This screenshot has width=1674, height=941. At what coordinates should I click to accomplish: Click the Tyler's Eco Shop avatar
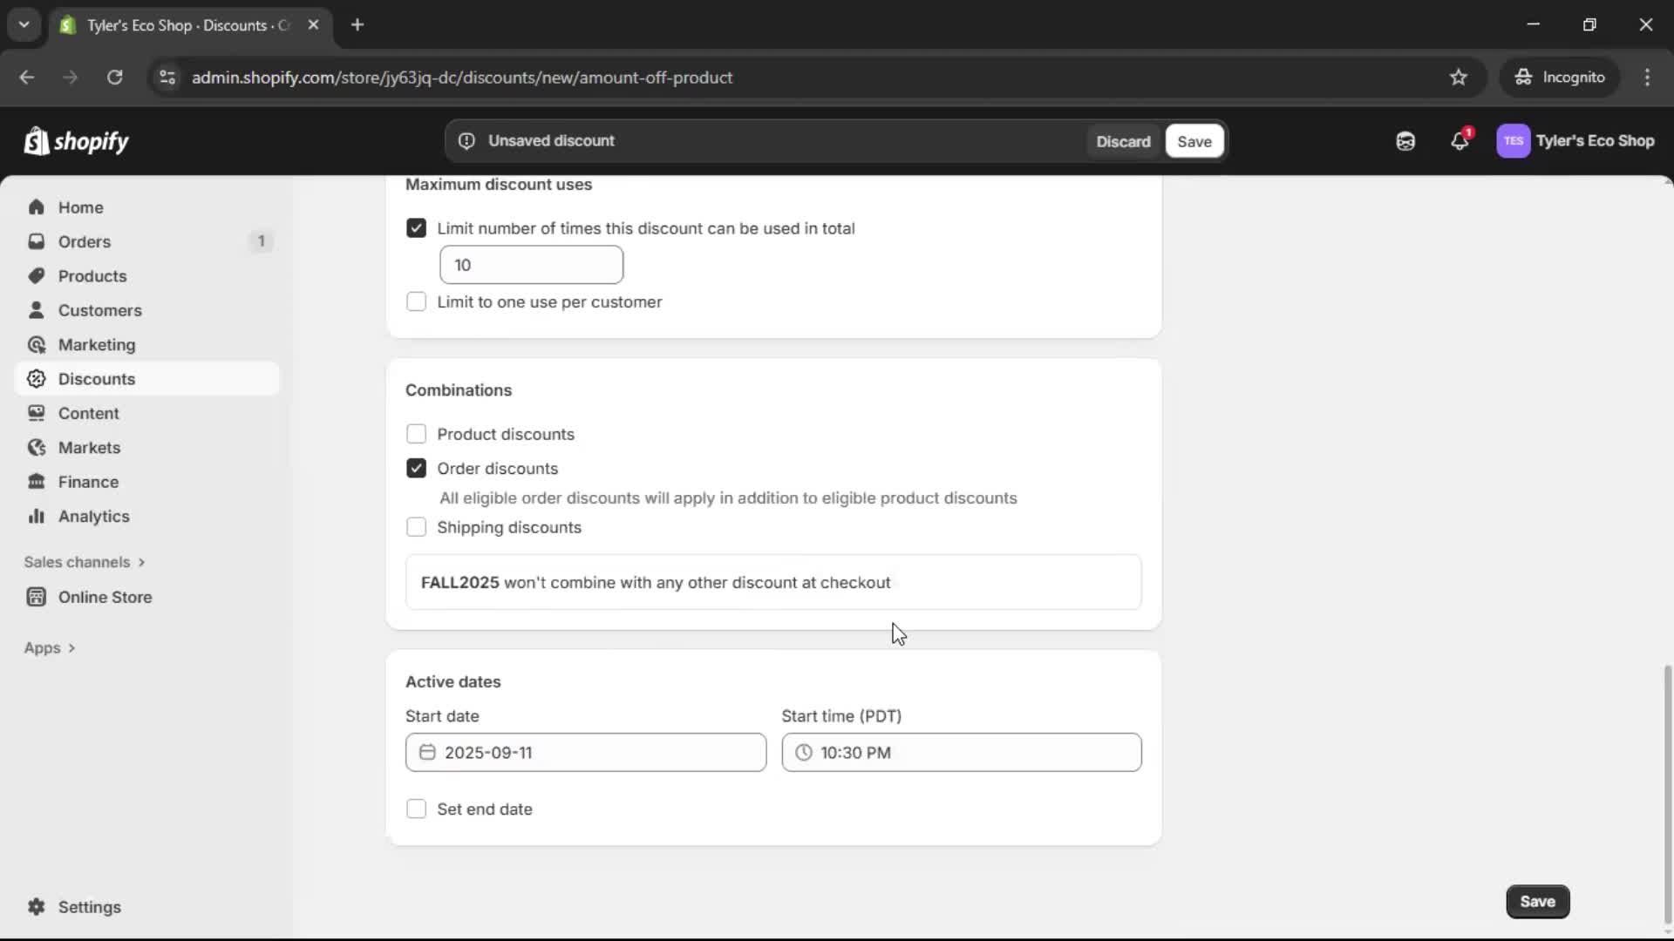[x=1514, y=140]
